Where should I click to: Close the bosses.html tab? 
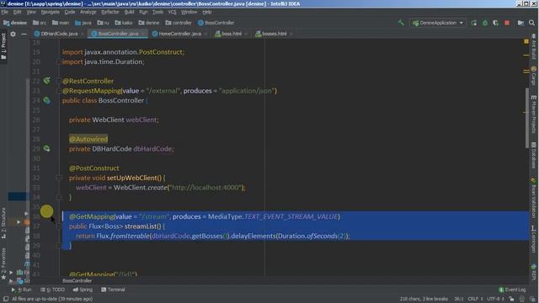coord(291,34)
